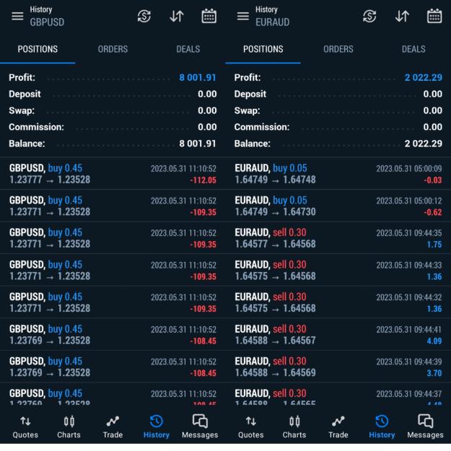Open EURAUD sell position with profit 4.09
This screenshot has height=451, width=451.
[338, 335]
